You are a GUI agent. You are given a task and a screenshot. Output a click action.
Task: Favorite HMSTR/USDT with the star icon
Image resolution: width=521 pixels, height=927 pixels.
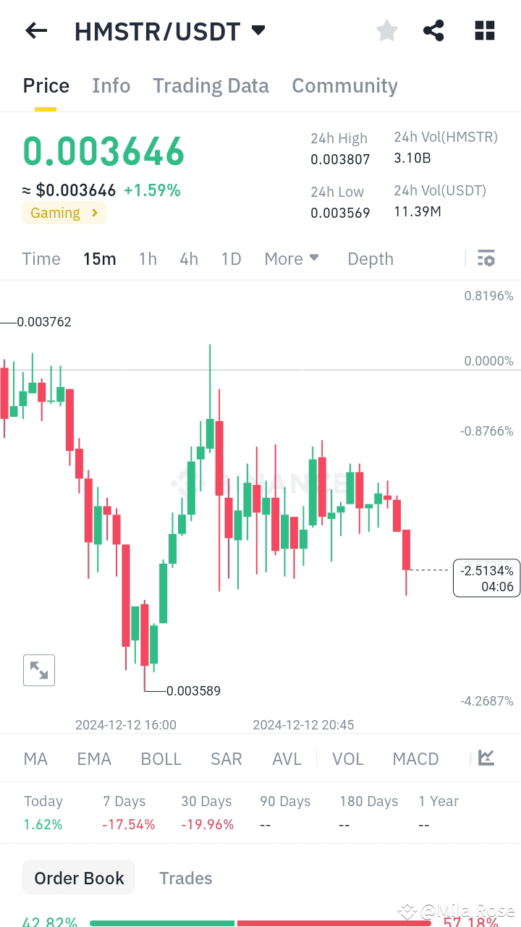386,30
